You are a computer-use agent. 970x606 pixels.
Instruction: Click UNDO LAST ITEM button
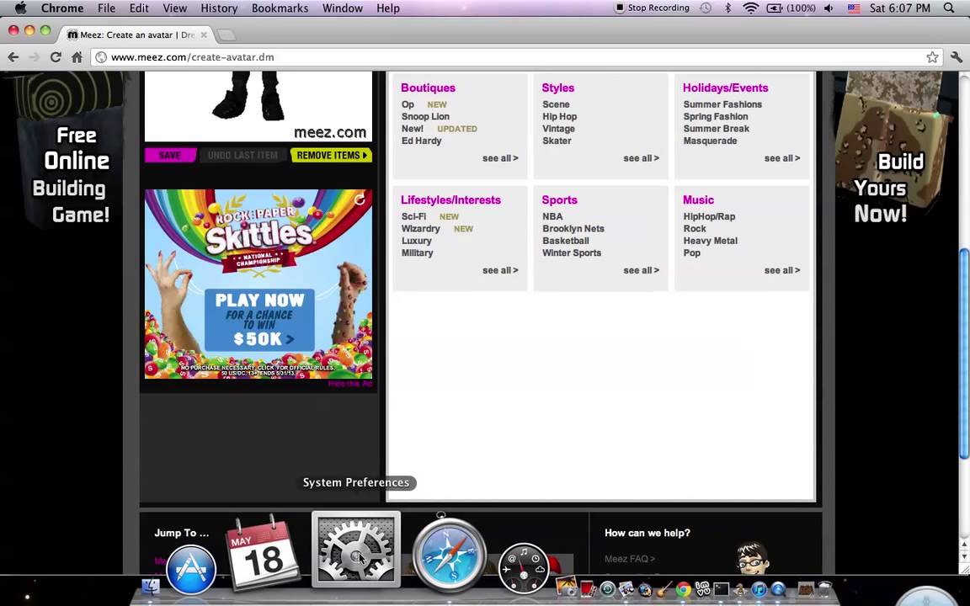coord(243,155)
